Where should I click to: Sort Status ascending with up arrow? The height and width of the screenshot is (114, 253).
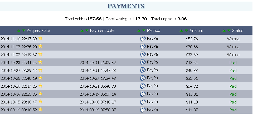click(x=224, y=31)
